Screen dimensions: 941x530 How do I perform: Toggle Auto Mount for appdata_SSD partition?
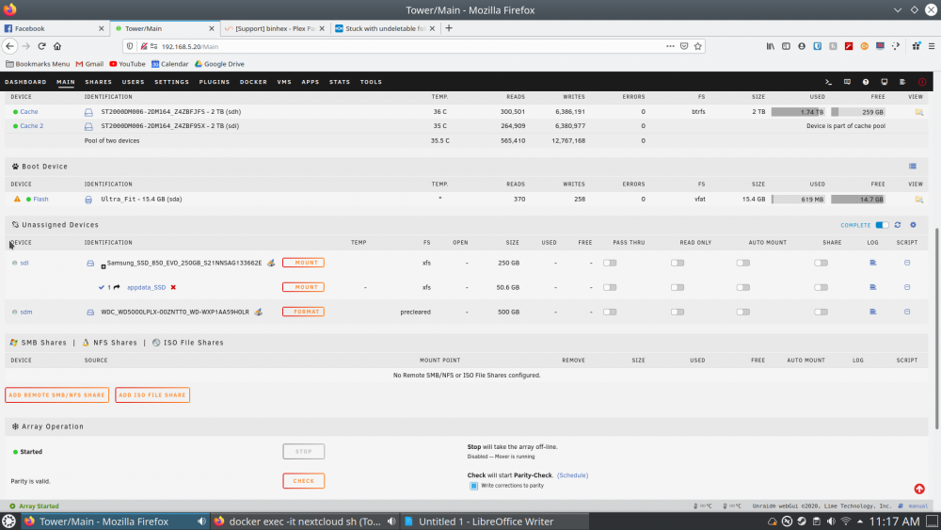click(743, 287)
